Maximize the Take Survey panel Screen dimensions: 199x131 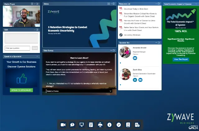click(113, 51)
